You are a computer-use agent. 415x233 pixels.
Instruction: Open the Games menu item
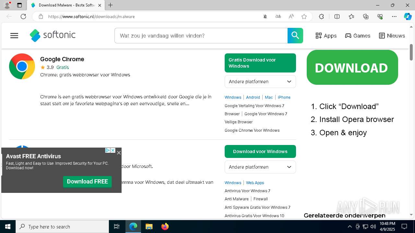358,36
